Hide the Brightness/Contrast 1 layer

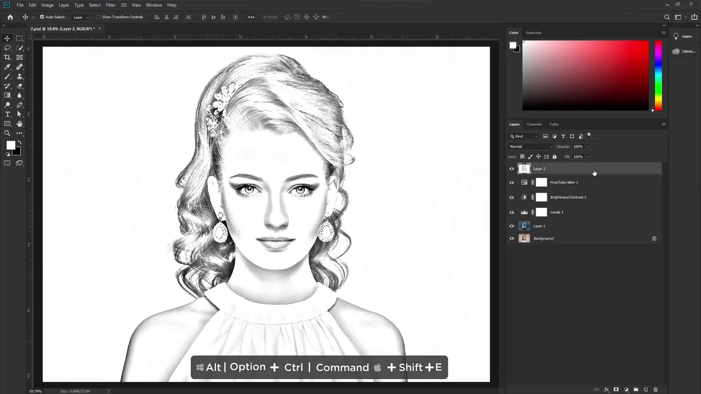point(512,198)
